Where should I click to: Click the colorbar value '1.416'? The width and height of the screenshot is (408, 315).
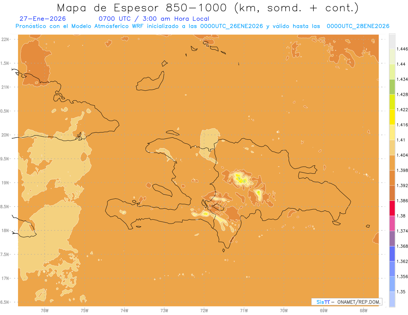[x=402, y=125]
